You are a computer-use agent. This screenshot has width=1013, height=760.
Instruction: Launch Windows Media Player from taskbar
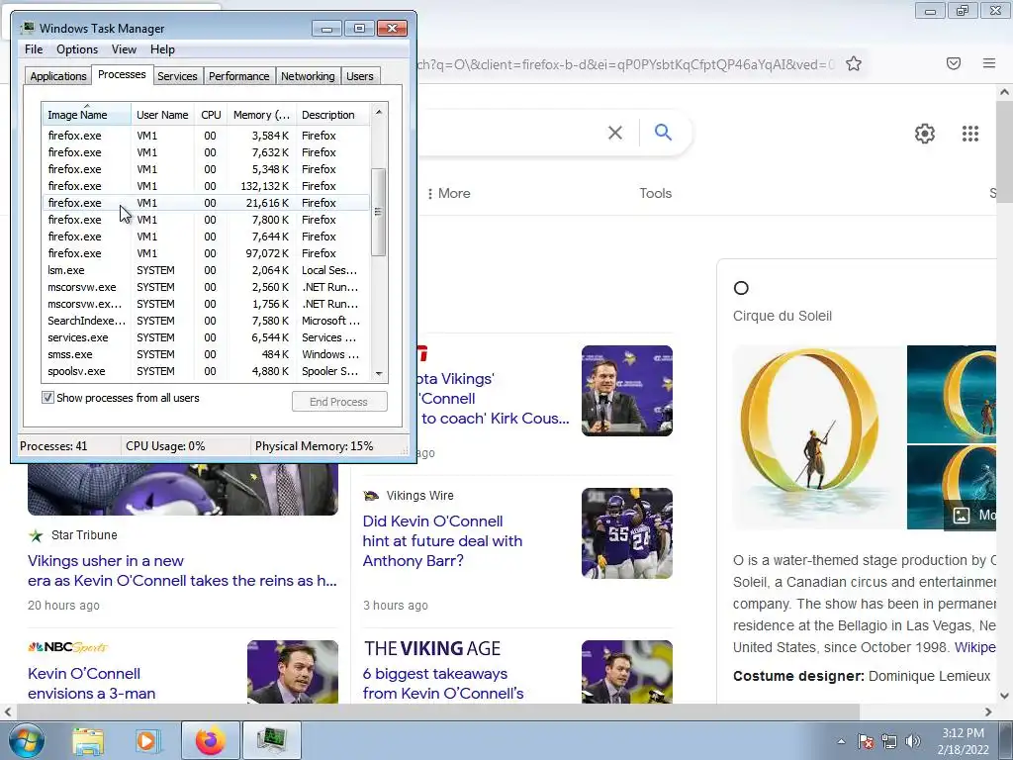tap(147, 740)
